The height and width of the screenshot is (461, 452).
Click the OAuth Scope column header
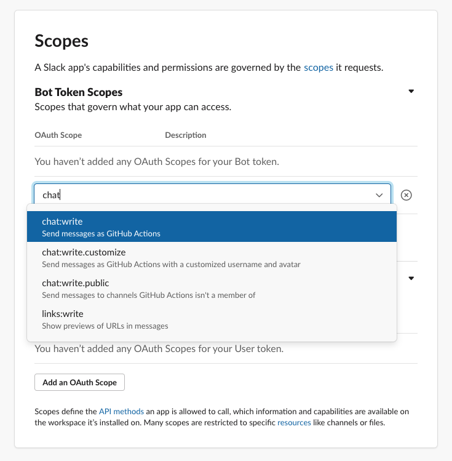coord(58,135)
